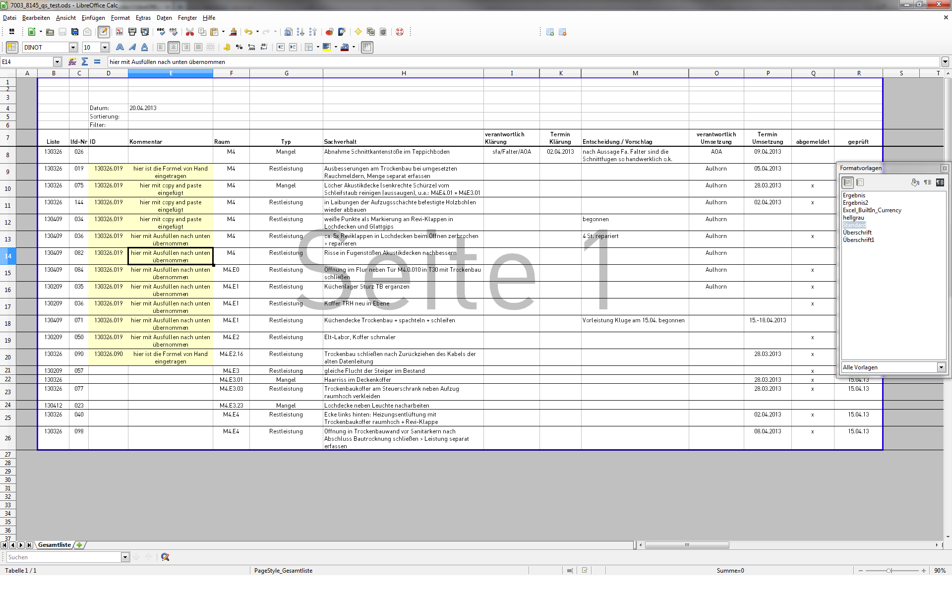Open the Bearbeiten menu
The height and width of the screenshot is (593, 952).
tap(36, 18)
